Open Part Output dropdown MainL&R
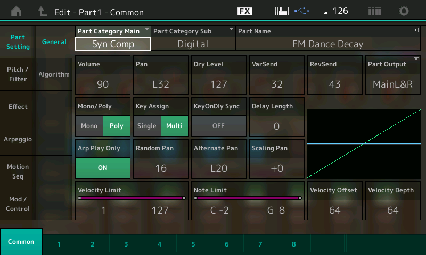This screenshot has width=426, height=255. click(393, 75)
